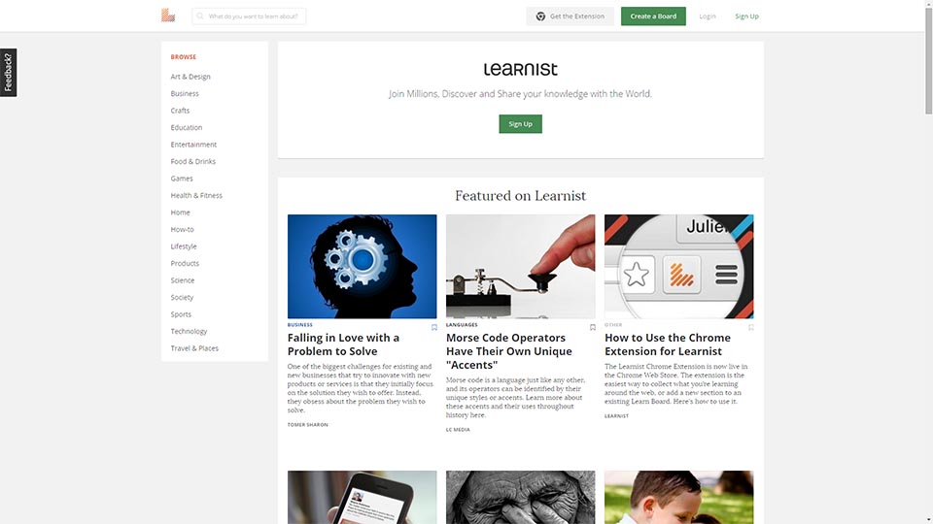Bookmark the Chrome Extension article

coord(751,327)
